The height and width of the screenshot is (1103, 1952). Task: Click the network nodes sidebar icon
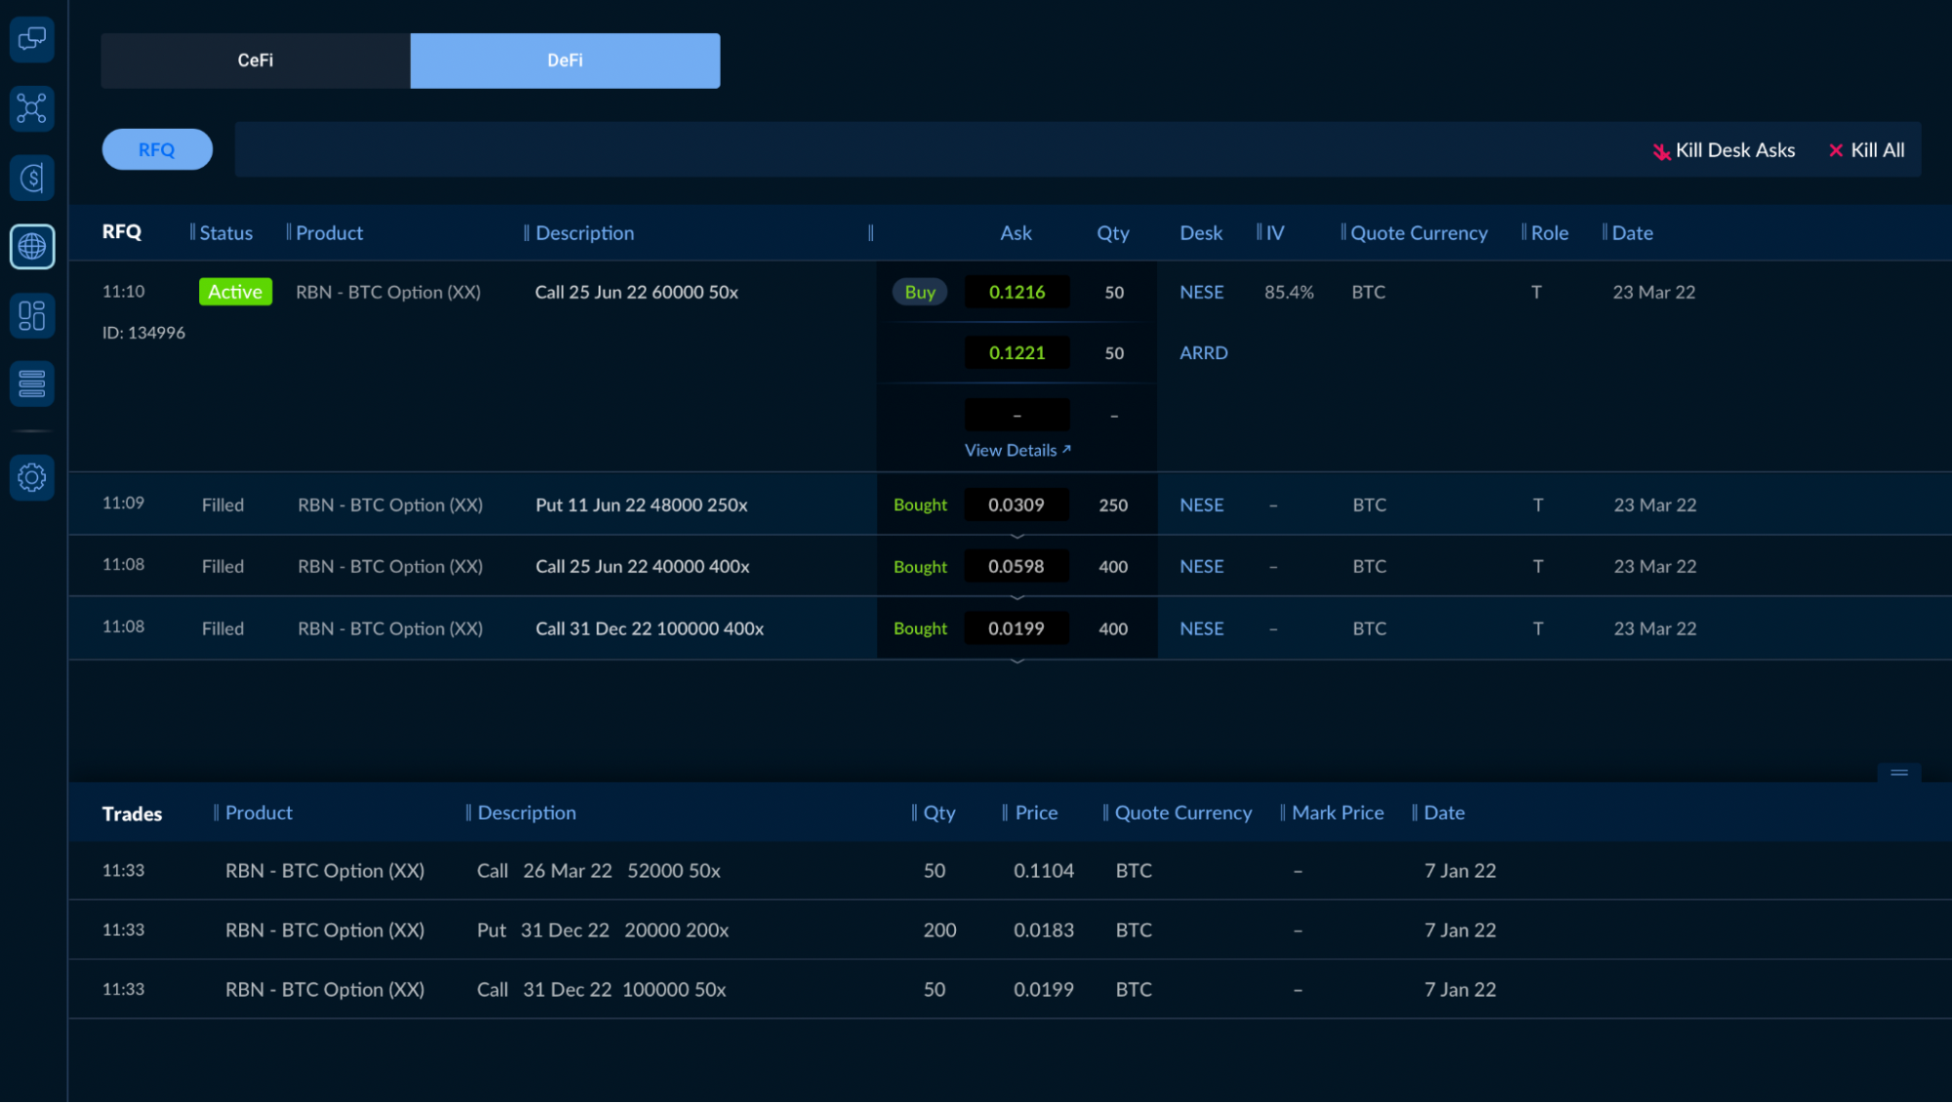[31, 108]
